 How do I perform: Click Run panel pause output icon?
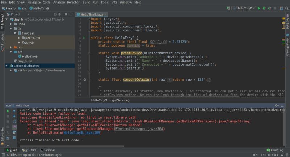[x=8, y=122]
